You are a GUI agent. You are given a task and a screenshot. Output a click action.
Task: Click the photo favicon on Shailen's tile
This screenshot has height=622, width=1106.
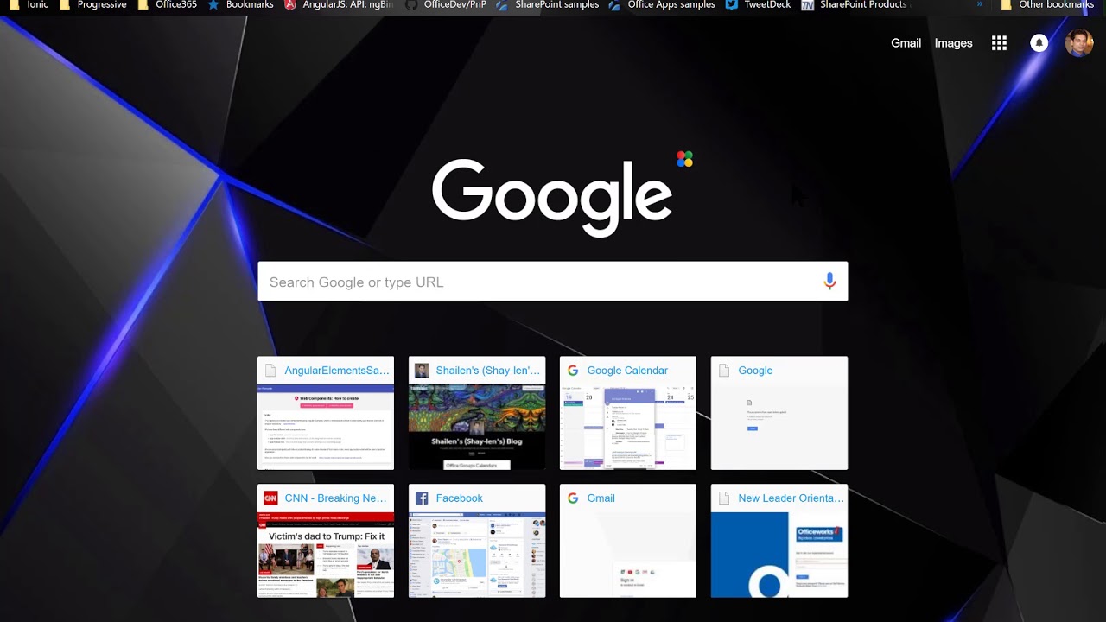coord(422,371)
